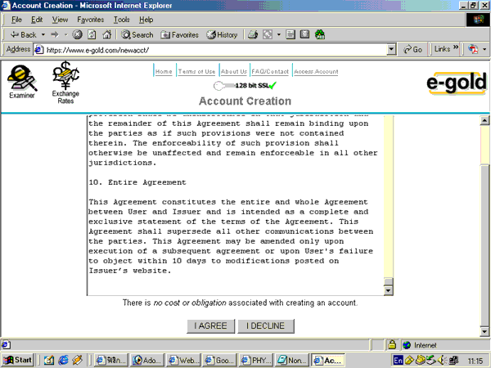Image resolution: width=491 pixels, height=368 pixels.
Task: Refresh the page with Refresh icon
Action: 92,34
